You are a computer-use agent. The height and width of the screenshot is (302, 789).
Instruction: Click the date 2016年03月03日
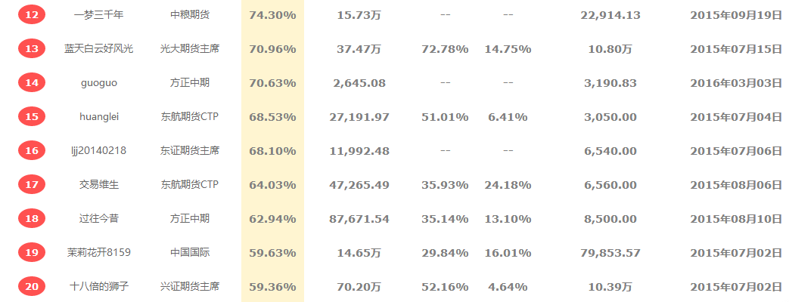tap(735, 83)
